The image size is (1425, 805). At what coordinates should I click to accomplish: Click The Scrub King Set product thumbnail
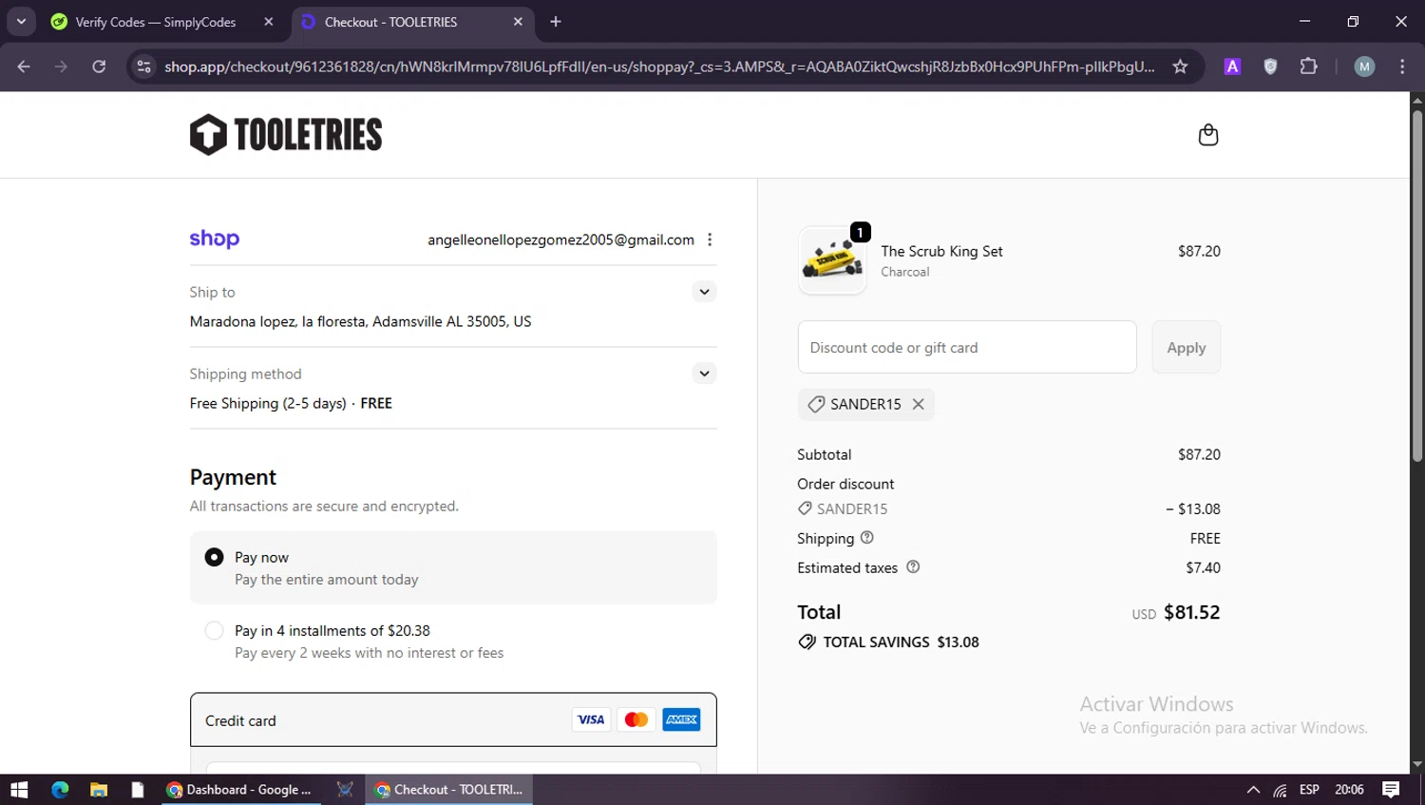coord(832,259)
